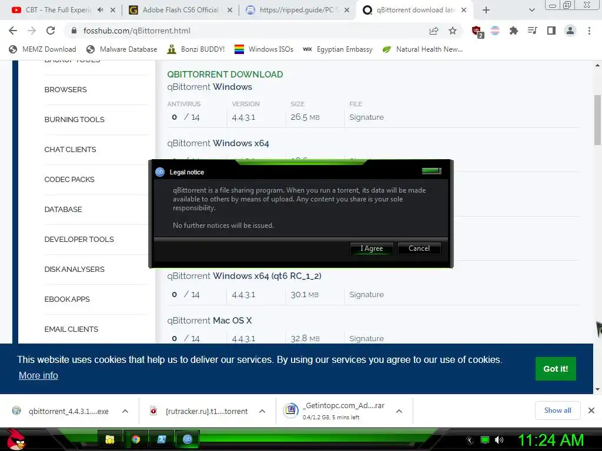
Task: Open the DISK ANALYSERS category
Action: click(x=74, y=269)
